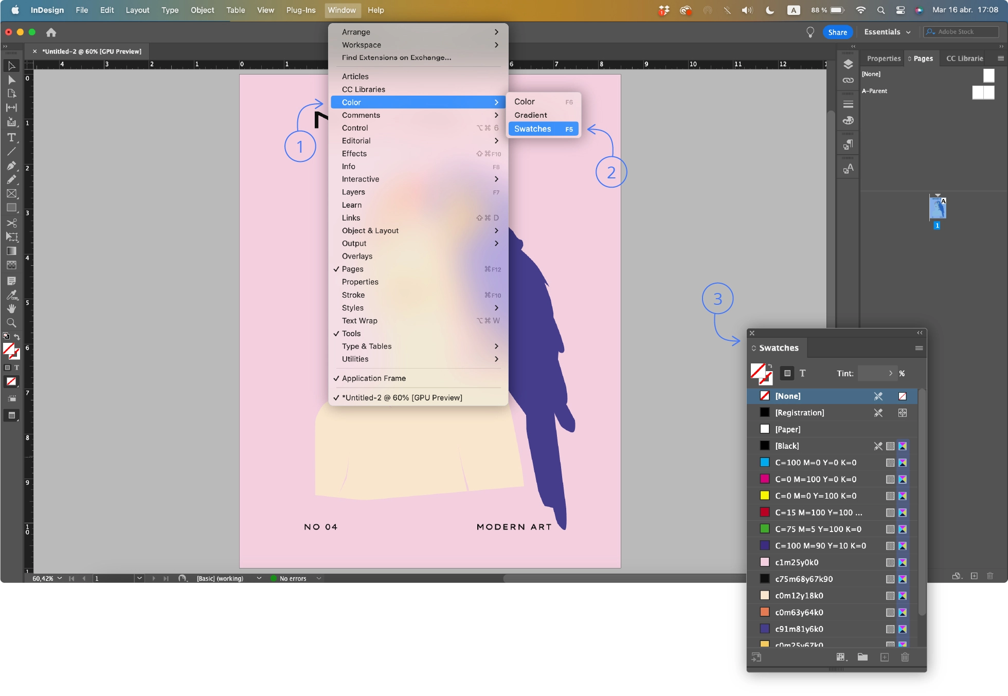Select the Zoom tool

pos(11,323)
